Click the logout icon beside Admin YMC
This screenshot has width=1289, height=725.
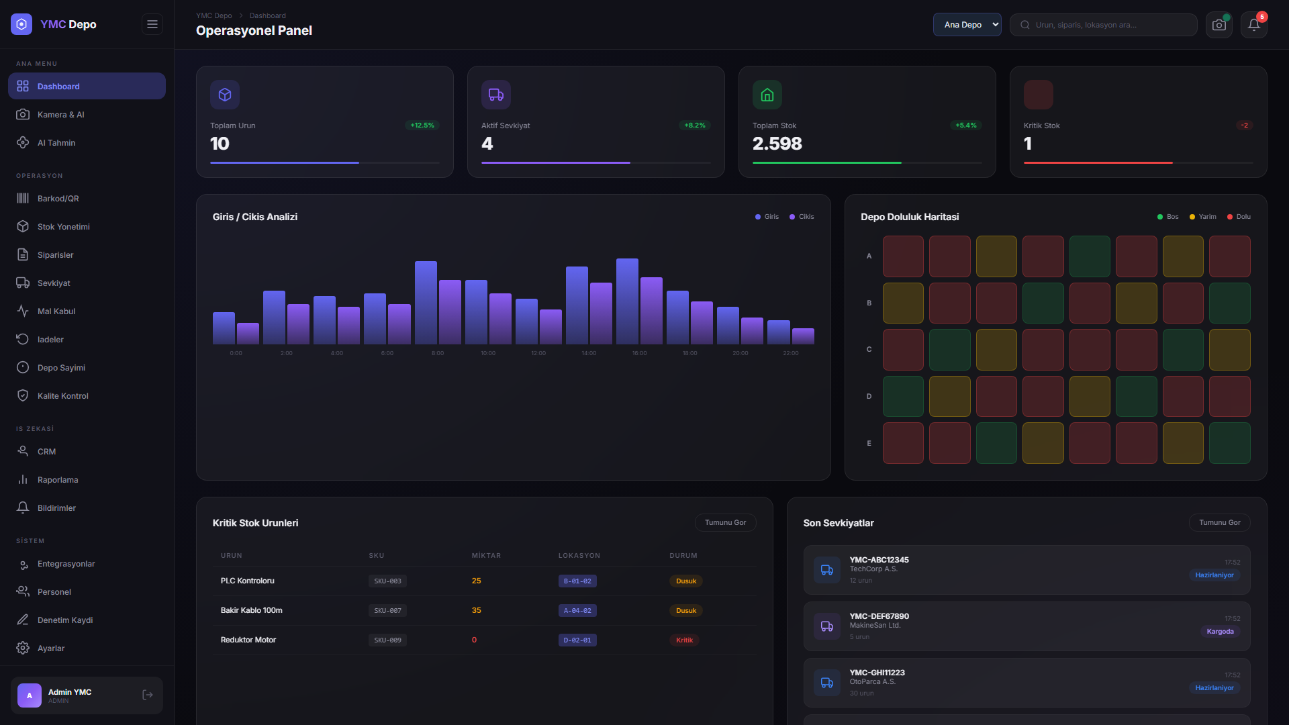tap(148, 695)
